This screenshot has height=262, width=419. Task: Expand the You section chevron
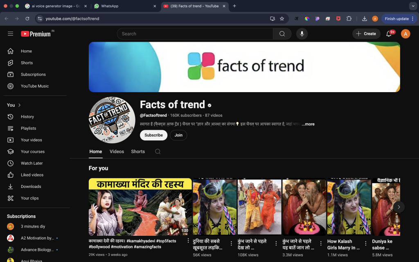coord(19,105)
